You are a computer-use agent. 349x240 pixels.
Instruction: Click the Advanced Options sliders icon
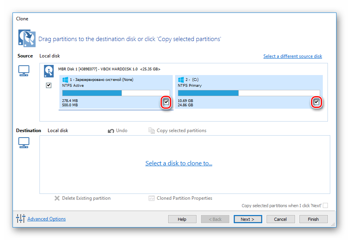pos(21,219)
